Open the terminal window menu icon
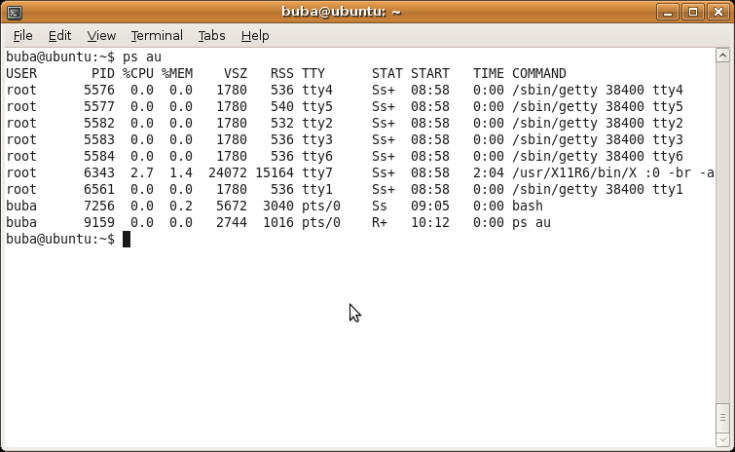Image resolution: width=735 pixels, height=452 pixels. (15, 13)
